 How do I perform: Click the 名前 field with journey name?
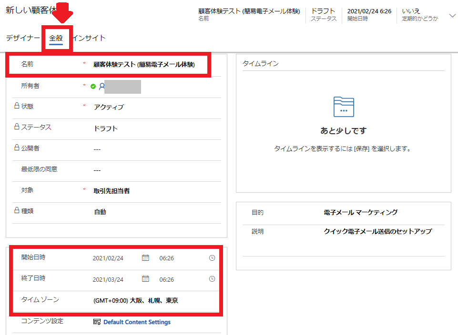click(x=144, y=64)
